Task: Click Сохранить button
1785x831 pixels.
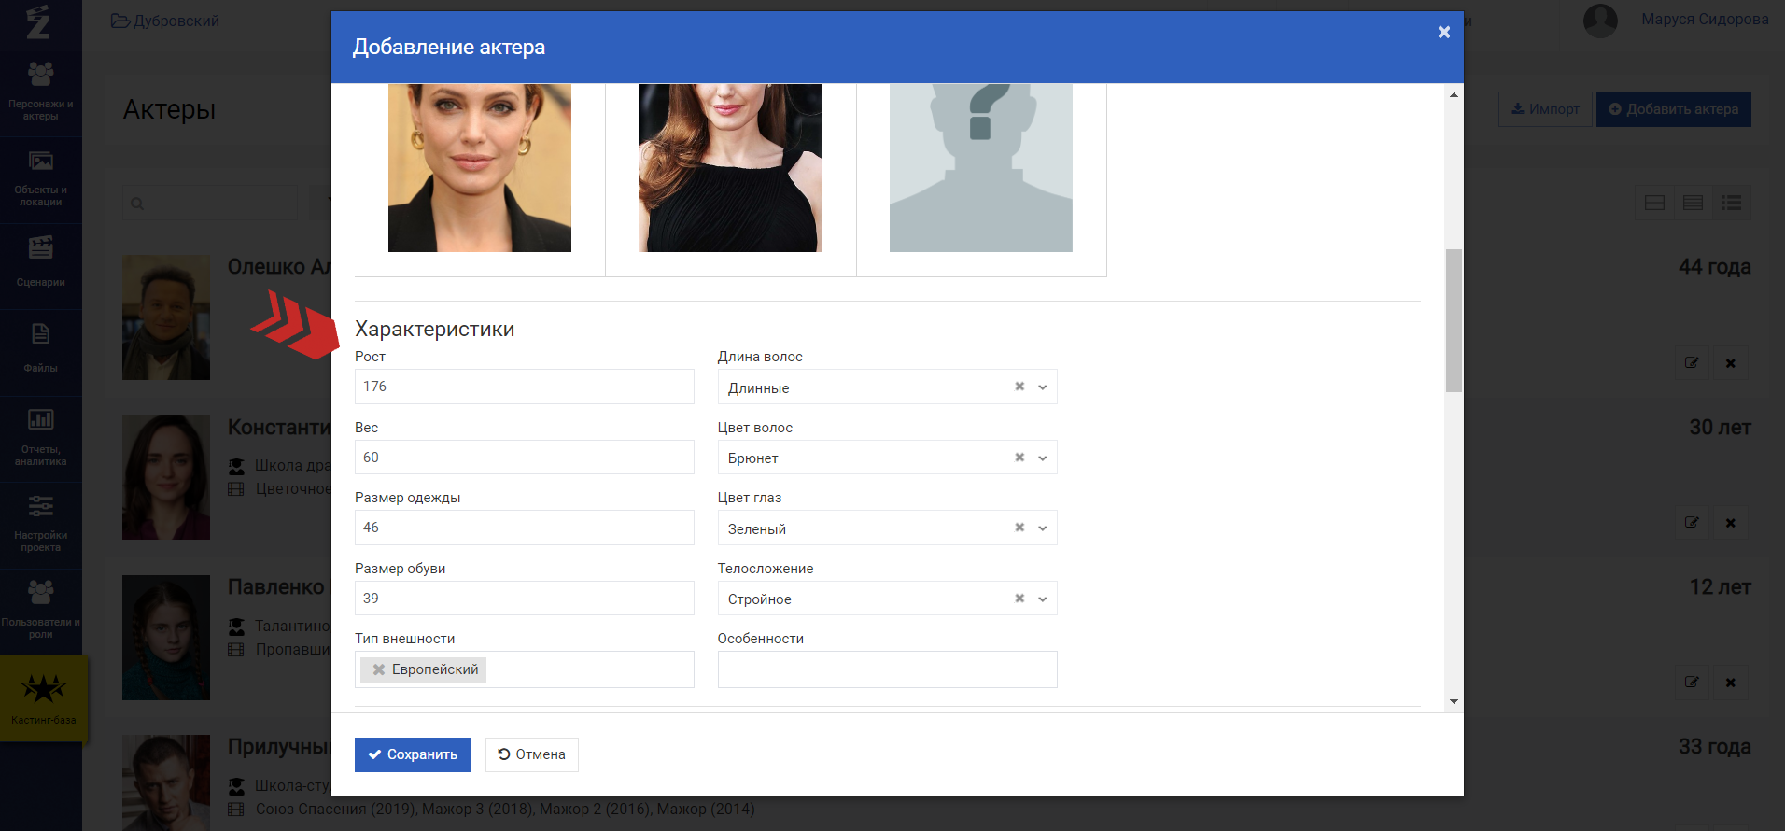Action: pyautogui.click(x=413, y=754)
